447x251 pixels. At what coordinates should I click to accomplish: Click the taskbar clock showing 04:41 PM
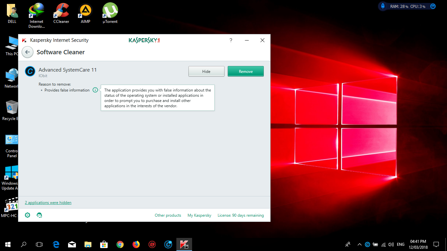coord(418,244)
